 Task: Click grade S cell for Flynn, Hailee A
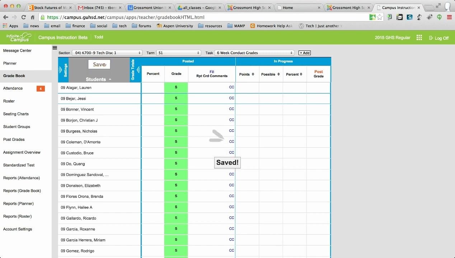(x=176, y=207)
